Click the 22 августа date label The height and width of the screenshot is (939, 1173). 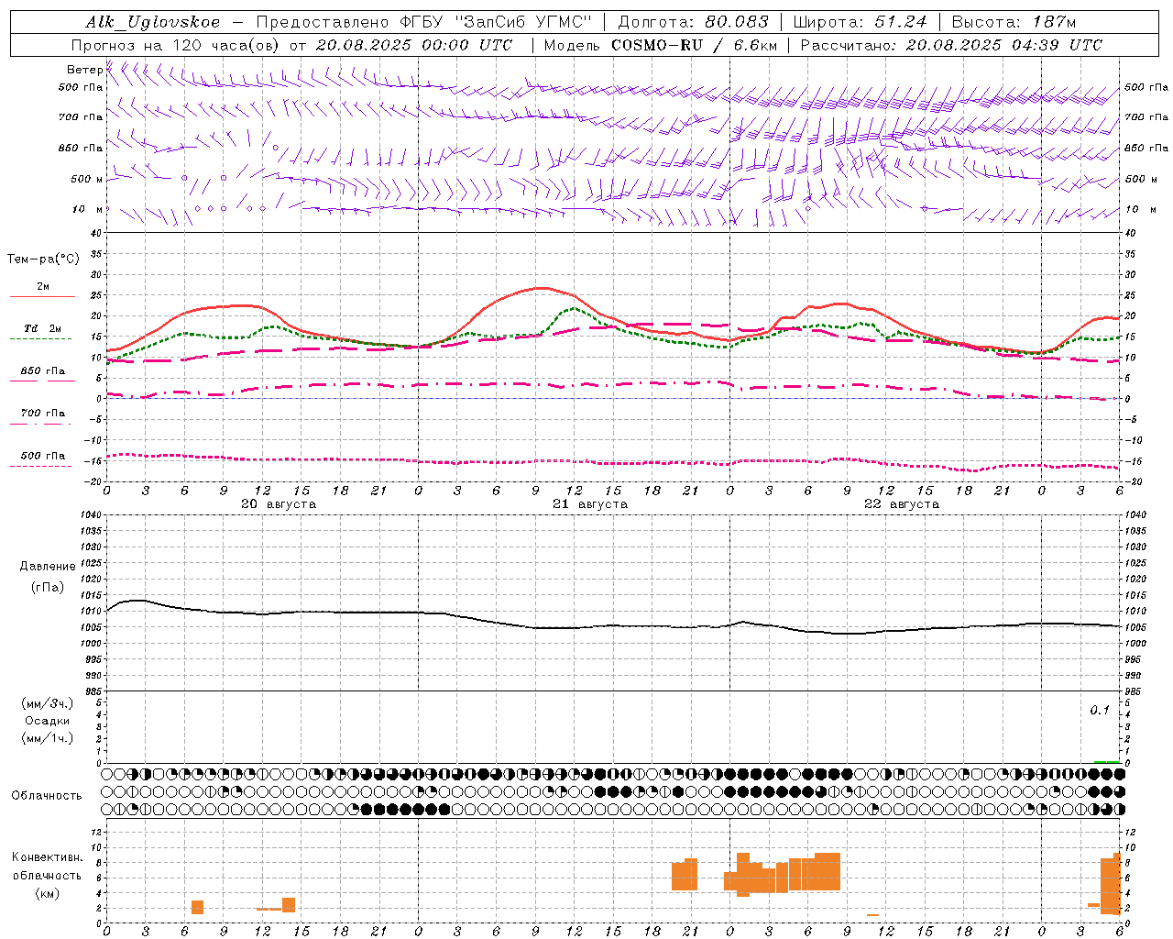pyautogui.click(x=902, y=504)
